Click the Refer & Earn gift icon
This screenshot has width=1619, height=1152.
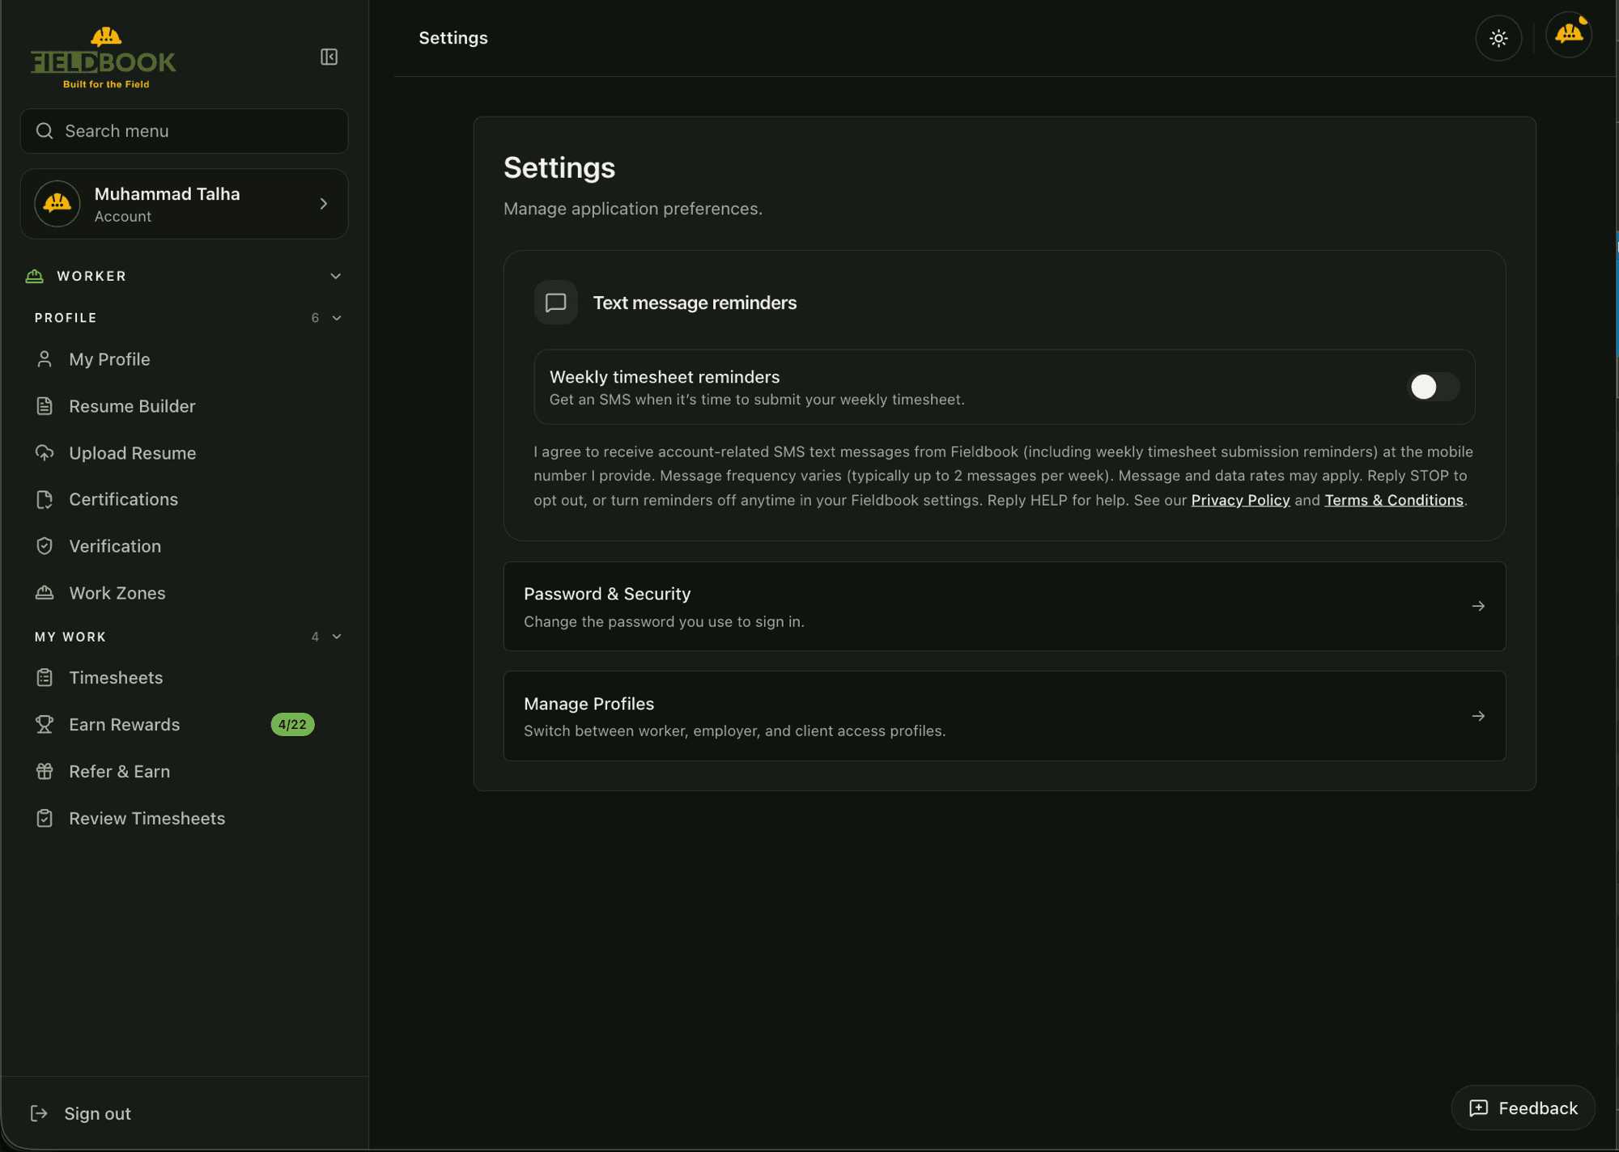[x=45, y=772]
